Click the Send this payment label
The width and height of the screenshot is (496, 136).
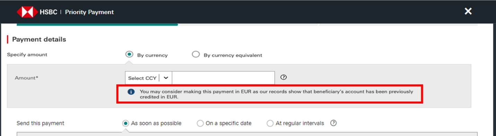click(41, 123)
